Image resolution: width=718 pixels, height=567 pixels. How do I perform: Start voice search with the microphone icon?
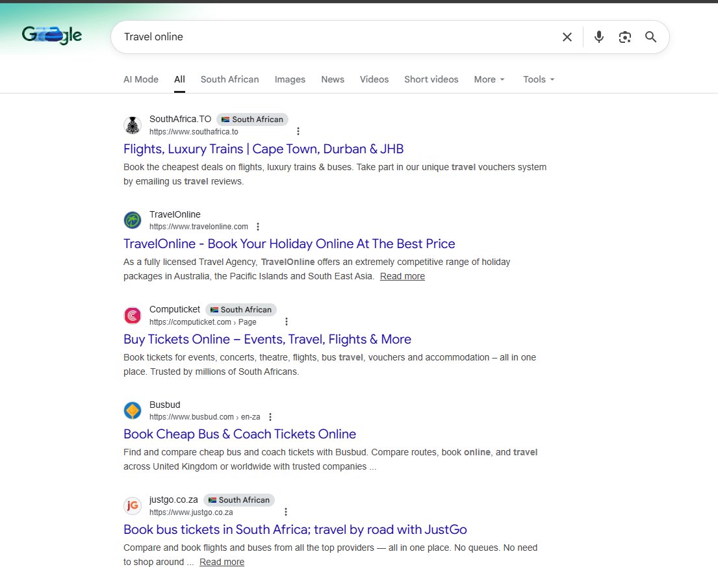coord(598,36)
